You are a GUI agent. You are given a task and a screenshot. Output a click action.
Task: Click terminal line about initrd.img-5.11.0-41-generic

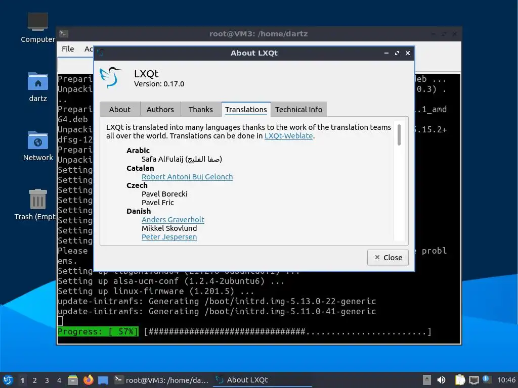(217, 311)
